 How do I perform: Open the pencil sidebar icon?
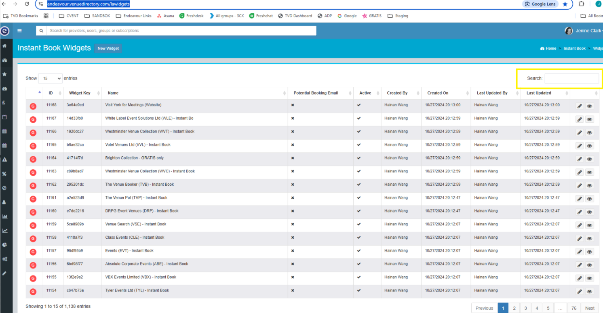(x=4, y=273)
